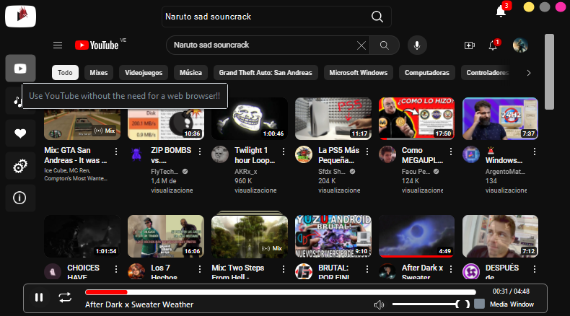Open options menu for La PS5 Más Pequeña
The width and height of the screenshot is (570, 316).
(367, 152)
